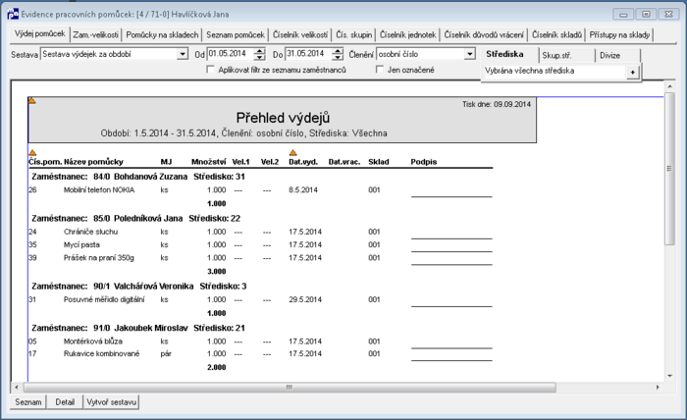This screenshot has width=687, height=420.
Task: Click horizontal scrollbar right arrow
Action: pos(658,388)
